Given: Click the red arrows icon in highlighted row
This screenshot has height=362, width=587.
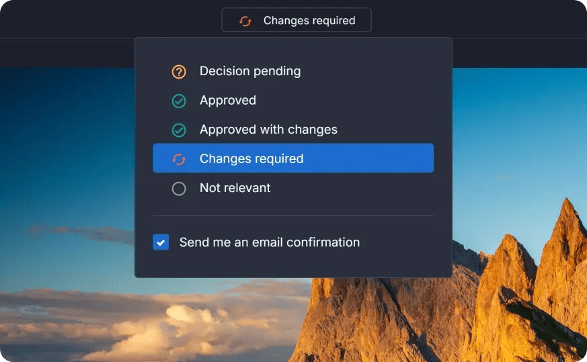Looking at the screenshot, I should tap(179, 159).
